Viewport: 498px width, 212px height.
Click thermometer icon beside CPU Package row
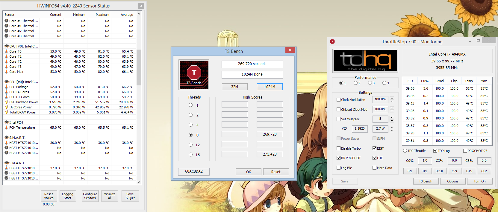tap(6, 87)
